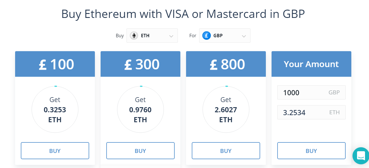Viewport: 369px width, 168px height.
Task: Select the £ 300 package header
Action: [140, 64]
